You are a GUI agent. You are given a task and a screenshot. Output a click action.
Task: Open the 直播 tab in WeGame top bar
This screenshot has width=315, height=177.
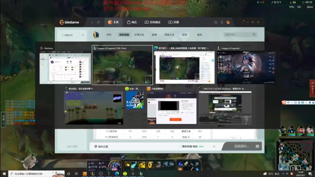174,22
